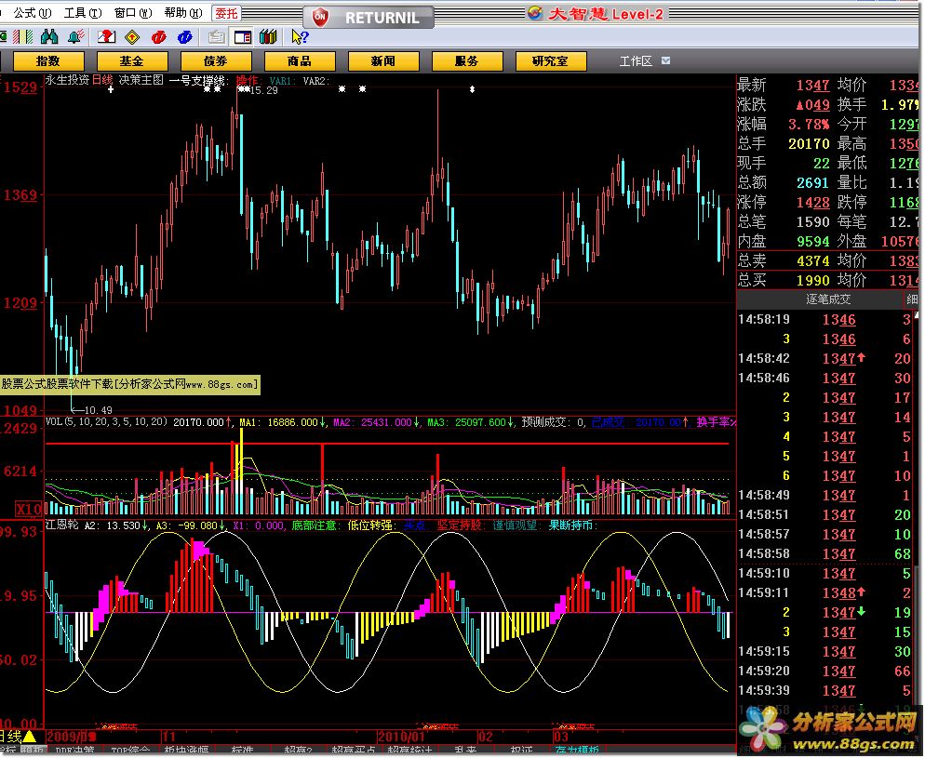This screenshot has height=758, width=925.
Task: Click the 指数 yellow button
Action: [47, 60]
